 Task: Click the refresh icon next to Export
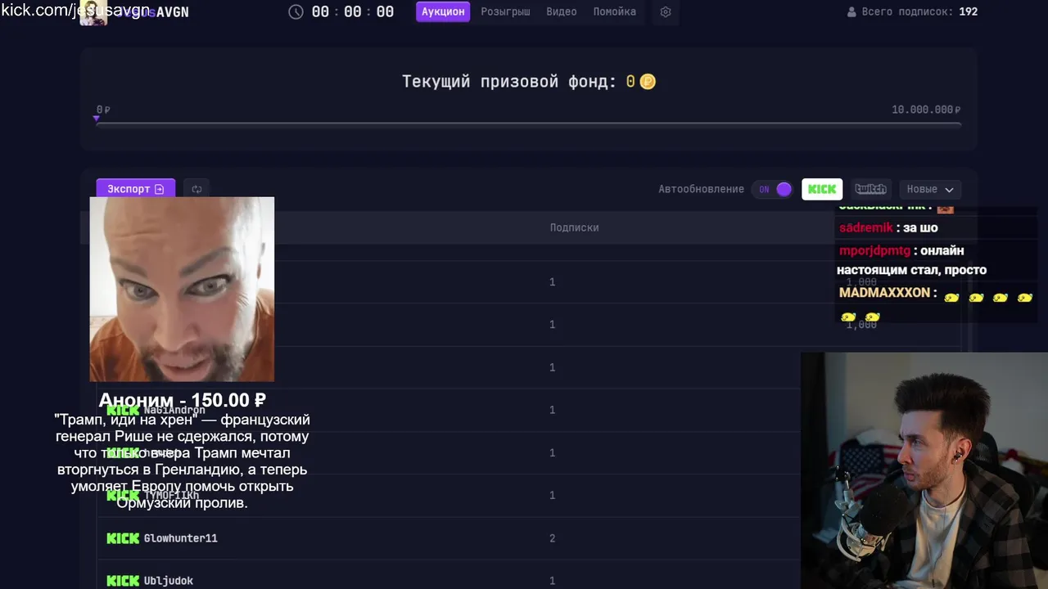[196, 189]
